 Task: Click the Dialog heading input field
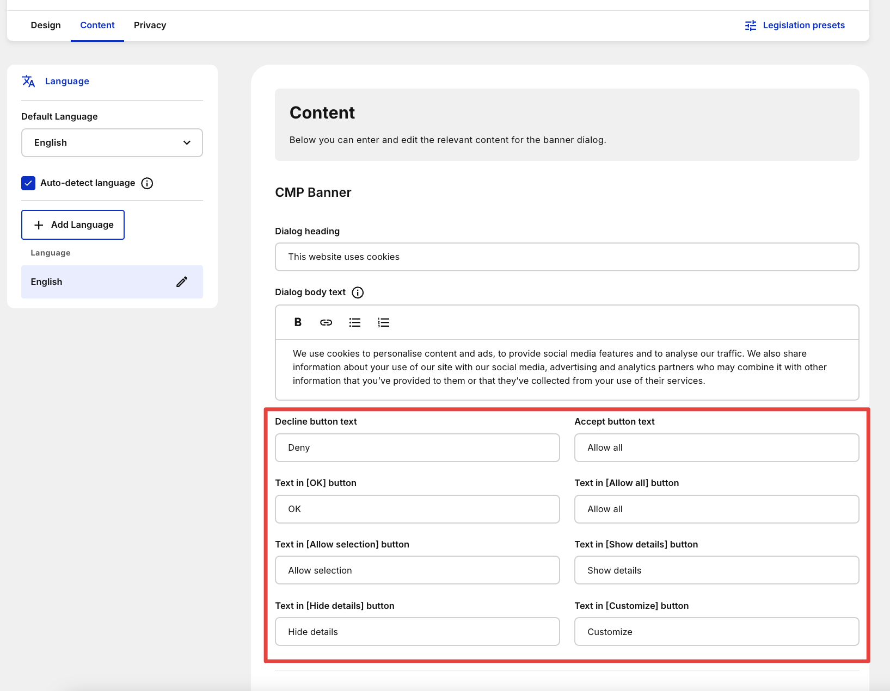coord(567,257)
